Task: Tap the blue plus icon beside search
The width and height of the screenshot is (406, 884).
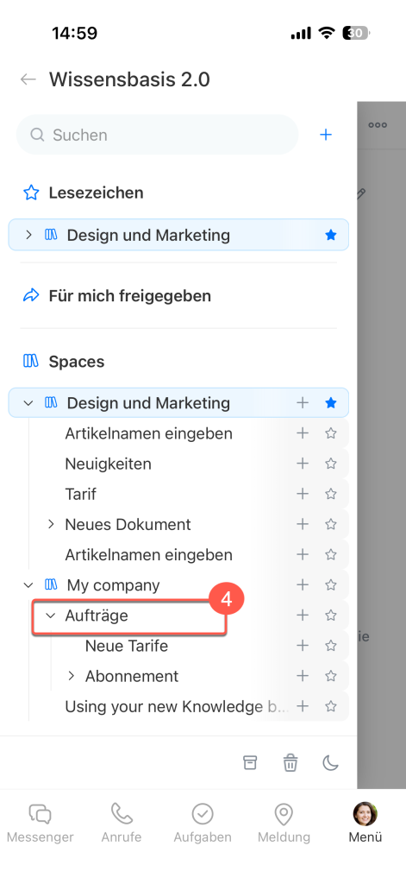Action: point(326,135)
